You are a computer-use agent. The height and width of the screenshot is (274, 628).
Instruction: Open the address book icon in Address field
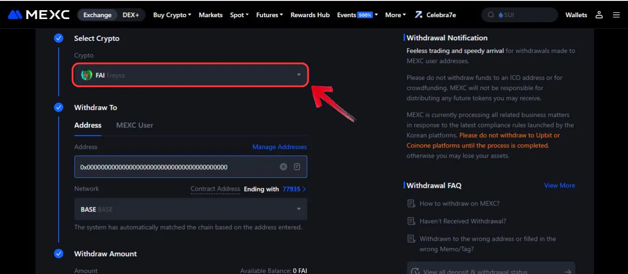tap(297, 166)
